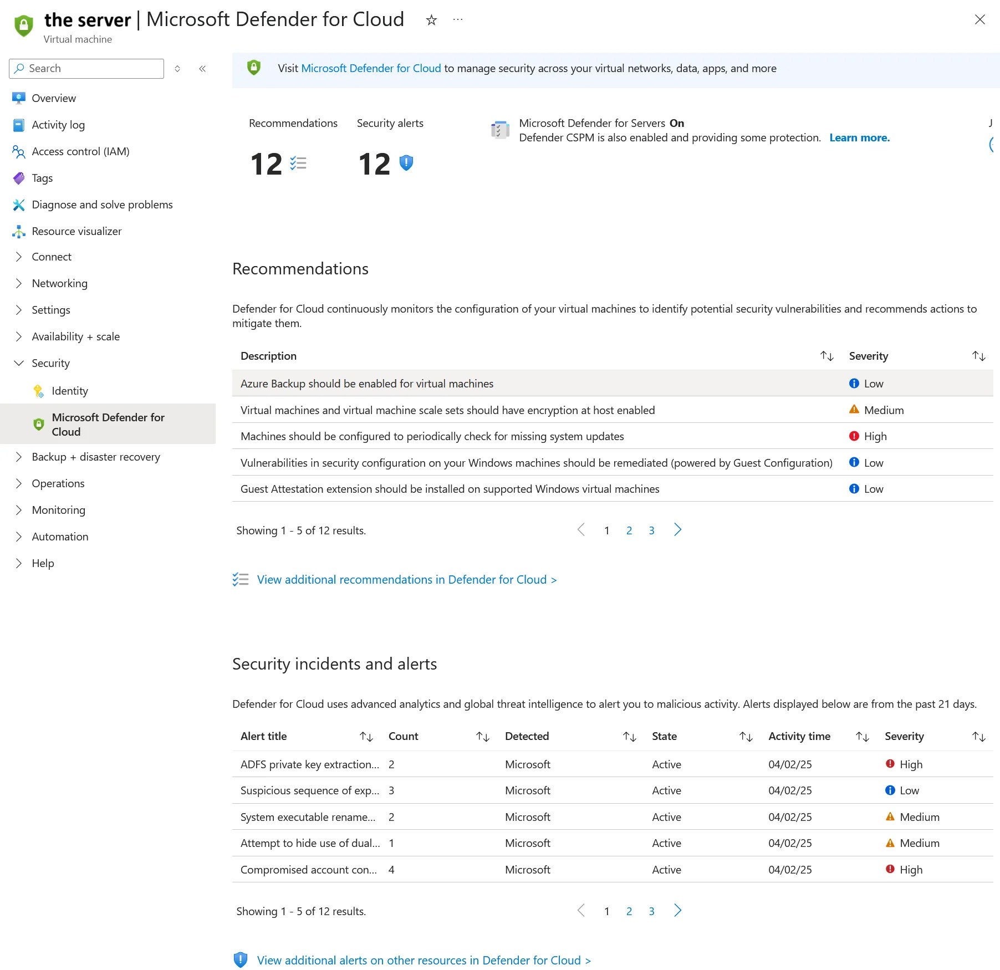This screenshot has height=970, width=1000.
Task: Expand the Help section
Action: tap(19, 563)
